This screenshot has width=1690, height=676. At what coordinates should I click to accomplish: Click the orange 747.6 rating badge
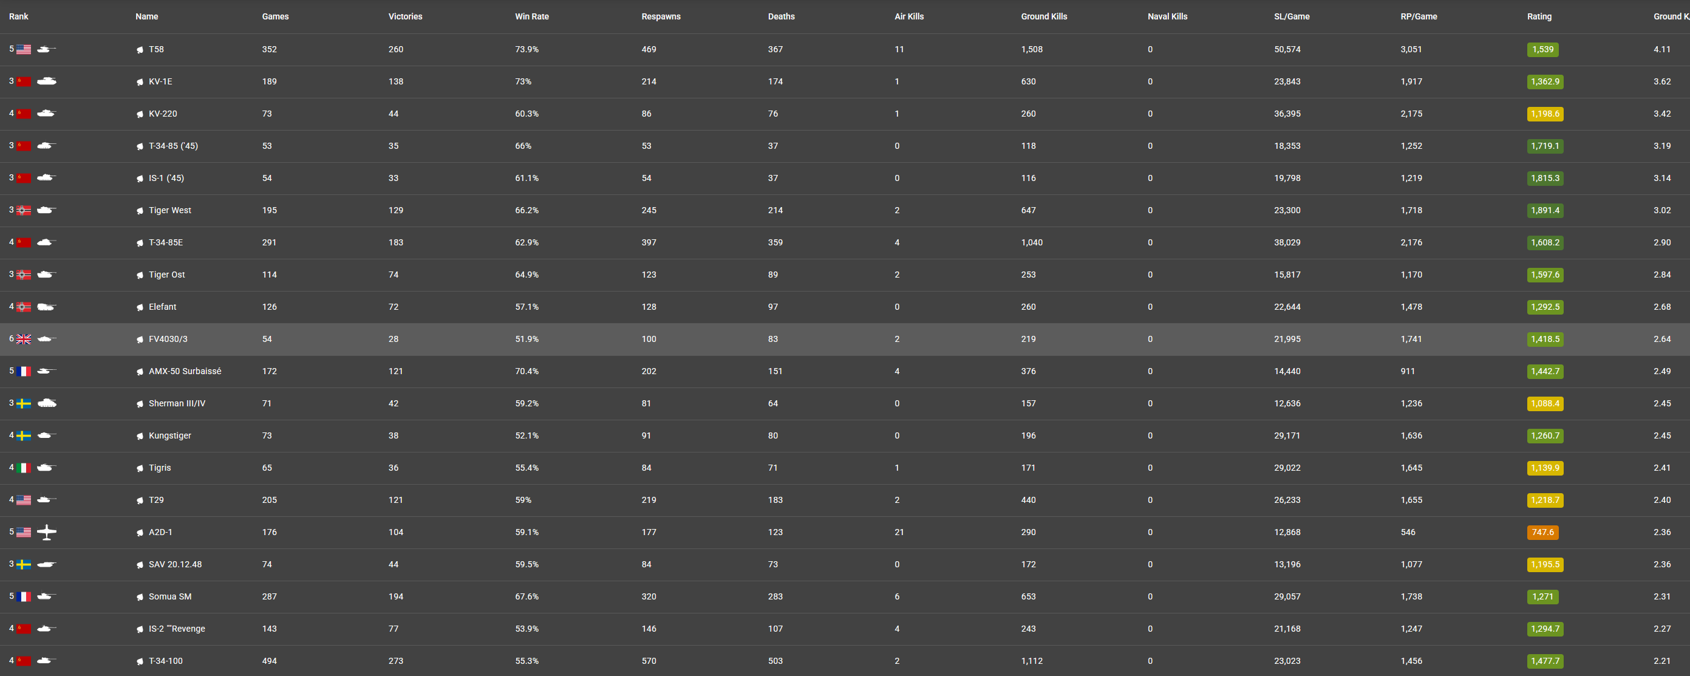(x=1542, y=532)
